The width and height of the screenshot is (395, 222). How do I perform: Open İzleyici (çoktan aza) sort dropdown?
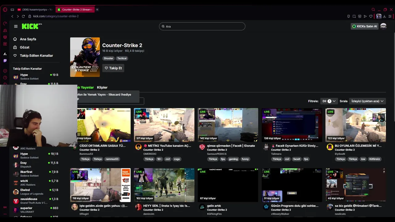point(367,101)
